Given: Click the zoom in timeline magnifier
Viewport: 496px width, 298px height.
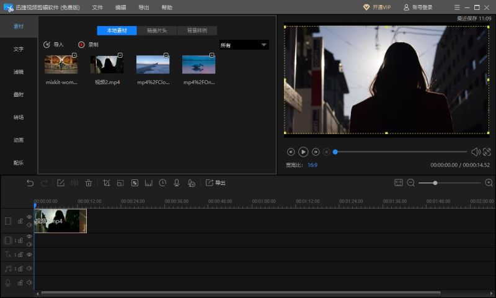Looking at the screenshot, I should (489, 183).
